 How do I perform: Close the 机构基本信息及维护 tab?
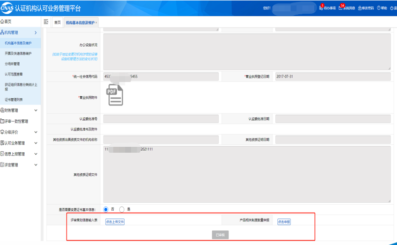pyautogui.click(x=96, y=23)
